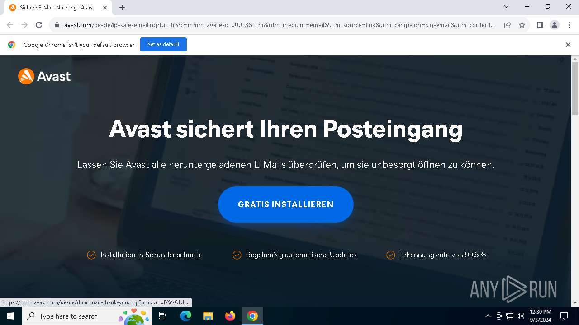Image resolution: width=579 pixels, height=325 pixels.
Task: Click the 'Google Chrome isn't your default browser' message
Action: (x=79, y=45)
